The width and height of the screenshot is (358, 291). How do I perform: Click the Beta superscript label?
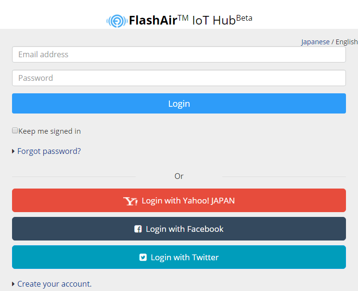tap(244, 18)
